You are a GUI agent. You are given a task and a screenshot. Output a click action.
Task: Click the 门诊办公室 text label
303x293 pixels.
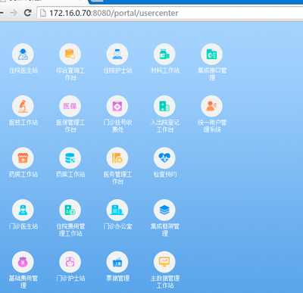pyautogui.click(x=117, y=226)
